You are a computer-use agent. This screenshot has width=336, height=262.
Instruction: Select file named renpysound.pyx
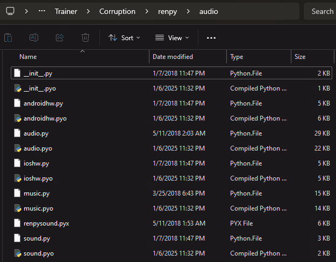pos(46,223)
